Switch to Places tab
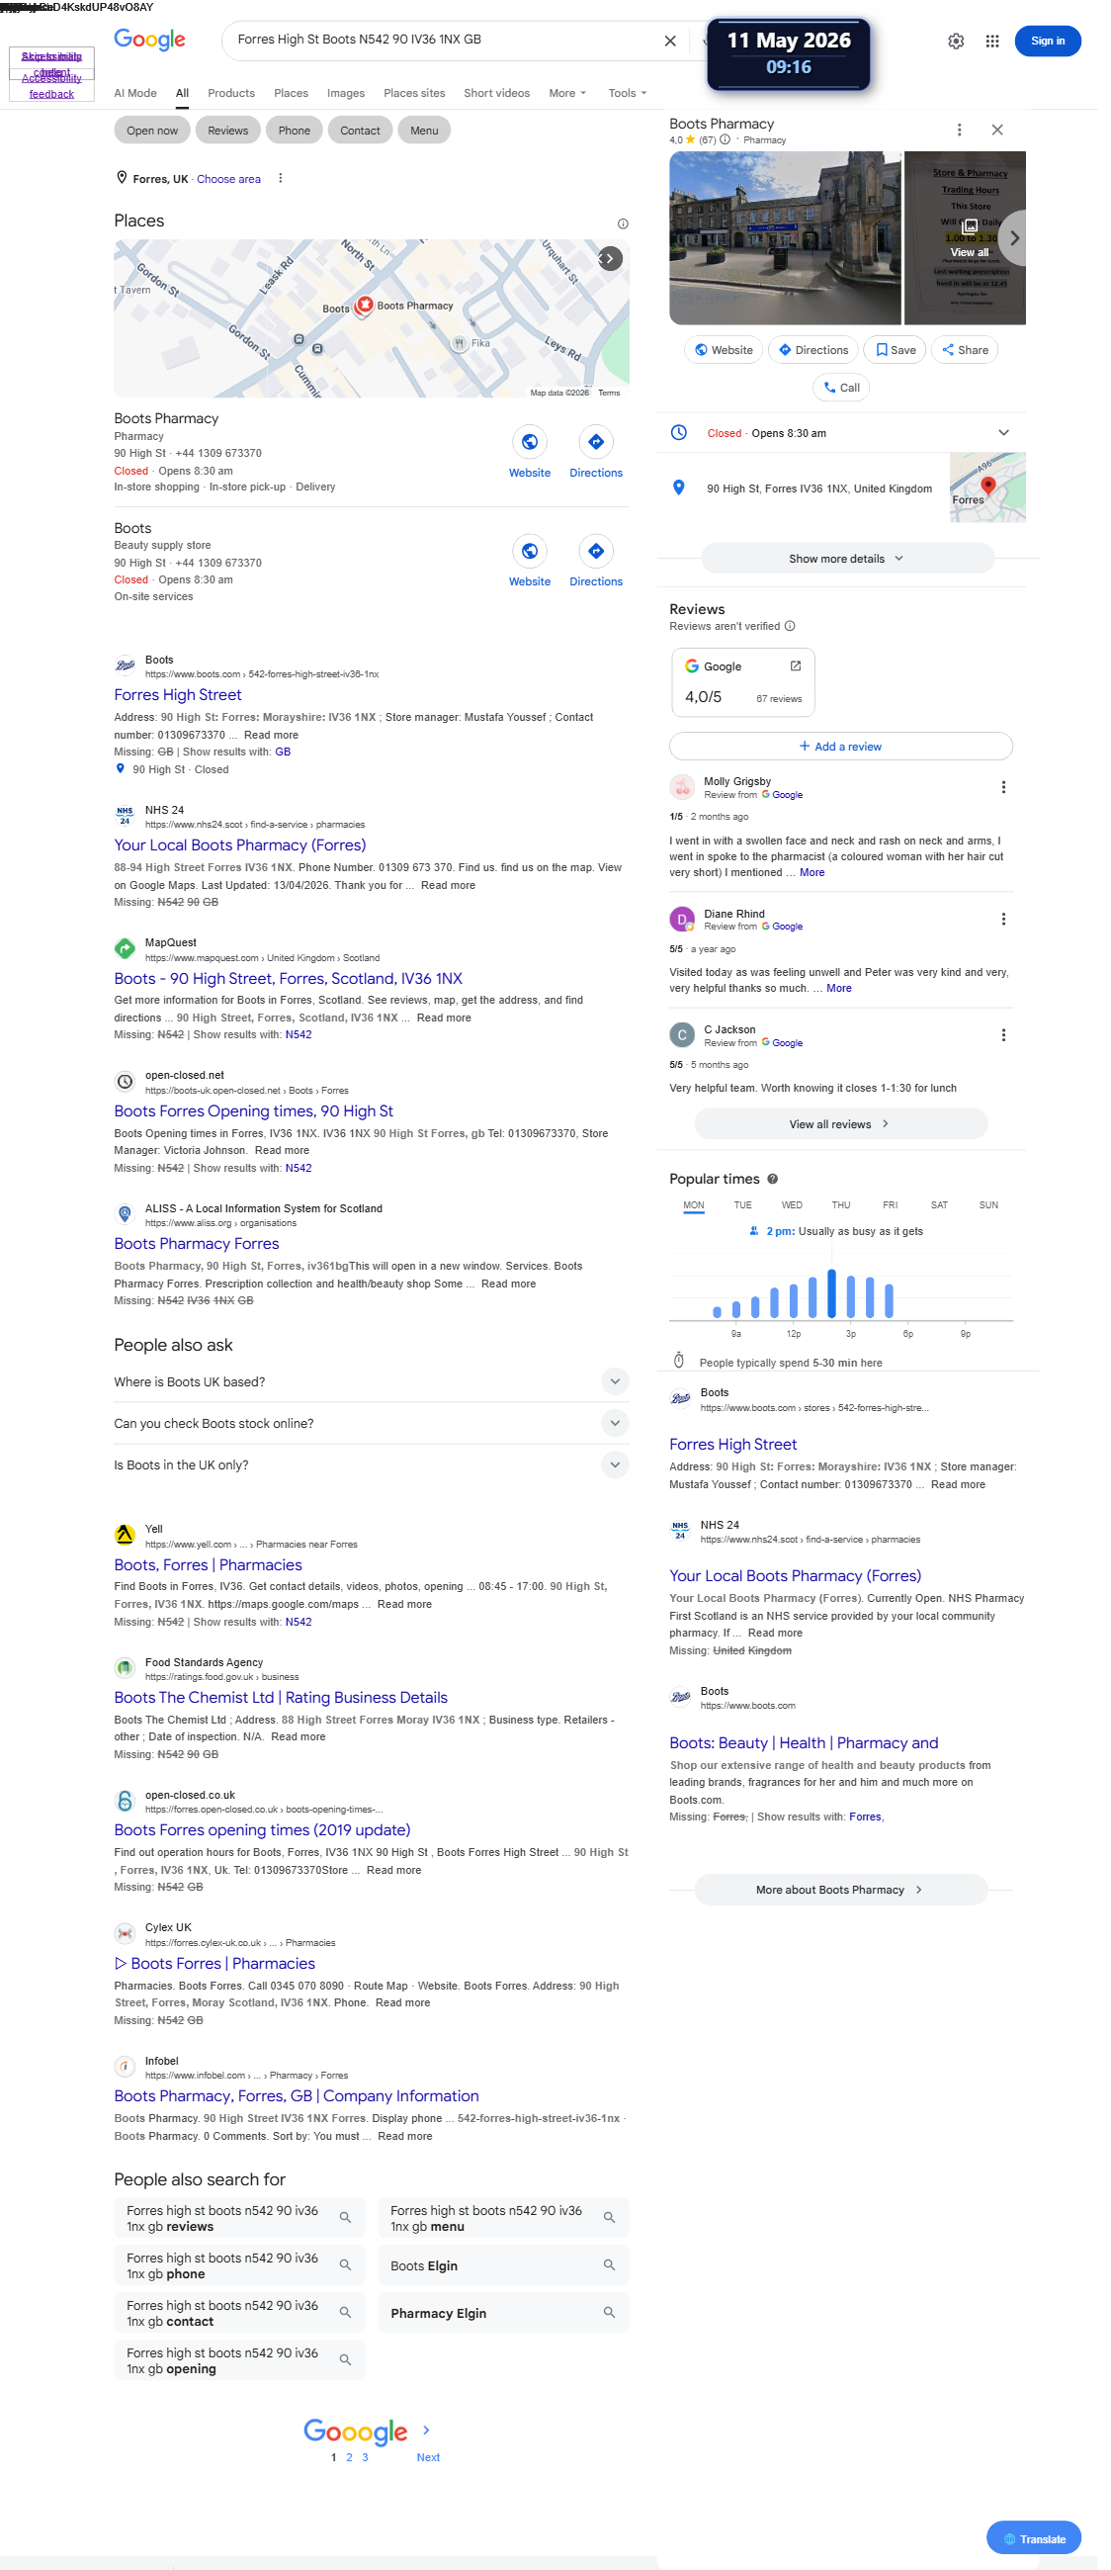This screenshot has width=1111, height=2570. click(x=295, y=94)
